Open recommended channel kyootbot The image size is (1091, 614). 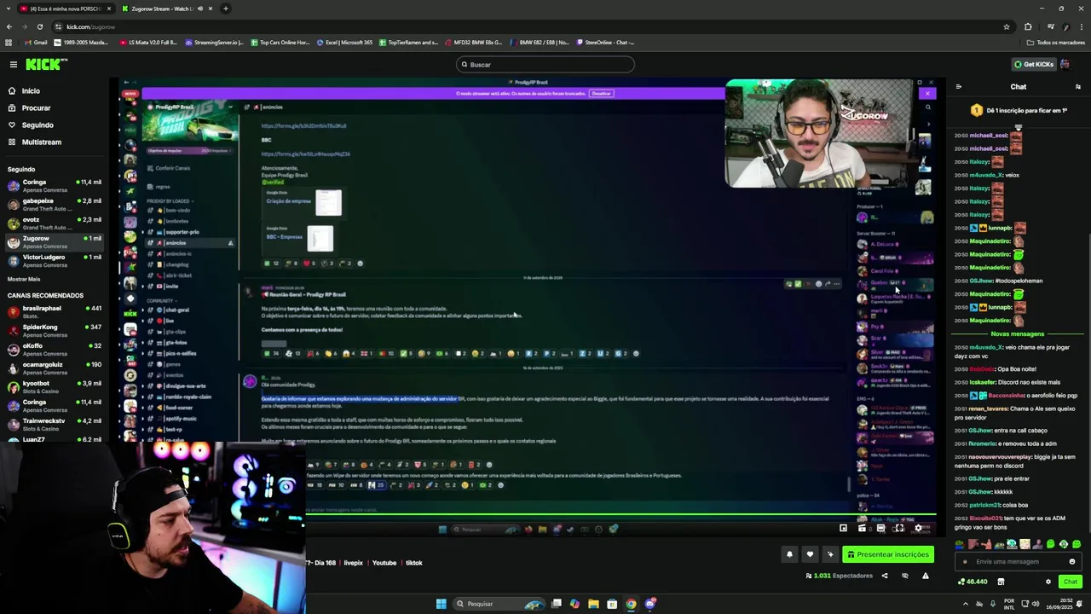point(55,386)
